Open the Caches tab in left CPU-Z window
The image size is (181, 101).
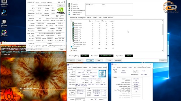pyautogui.click(x=74, y=67)
